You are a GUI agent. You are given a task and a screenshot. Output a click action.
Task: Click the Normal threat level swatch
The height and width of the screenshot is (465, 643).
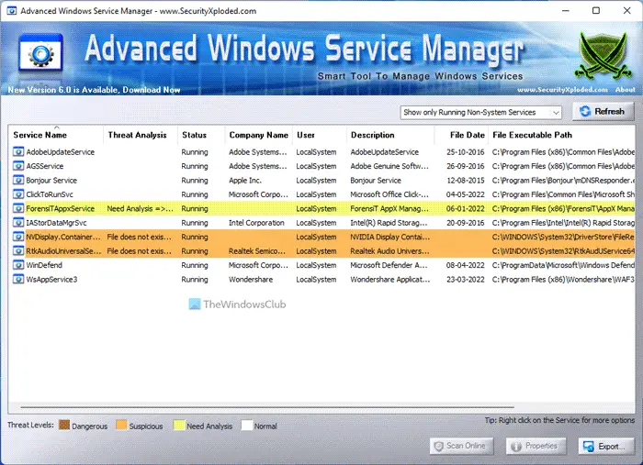click(x=247, y=425)
